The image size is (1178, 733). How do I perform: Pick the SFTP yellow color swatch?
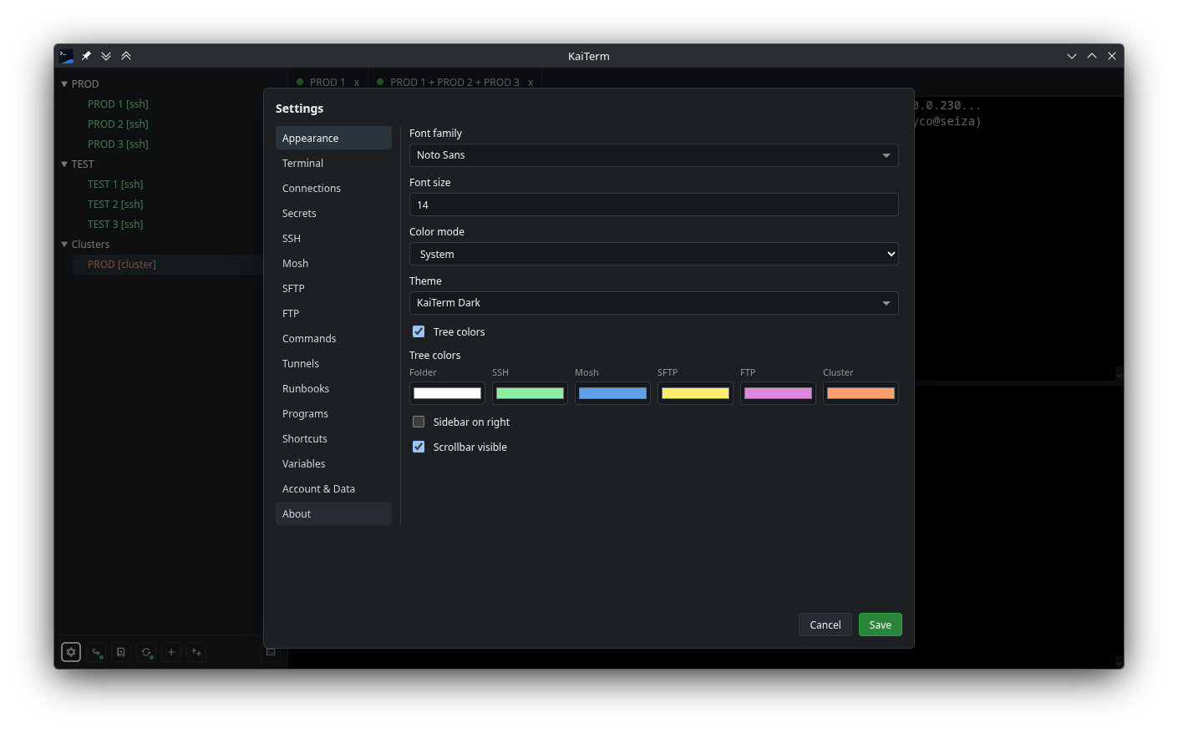pos(695,393)
